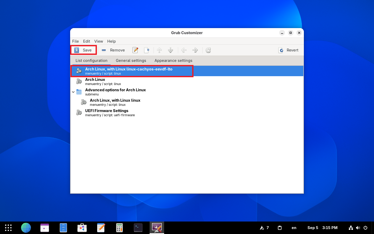This screenshot has height=234, width=374.
Task: Switch to the General settings tab
Action: [131, 61]
